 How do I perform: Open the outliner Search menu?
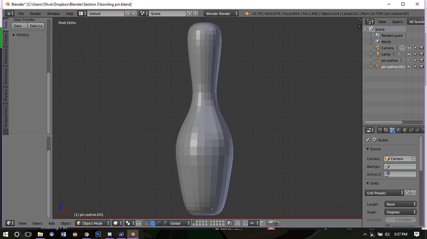coord(397,22)
